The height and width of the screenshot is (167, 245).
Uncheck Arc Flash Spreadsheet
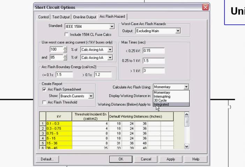44,89
